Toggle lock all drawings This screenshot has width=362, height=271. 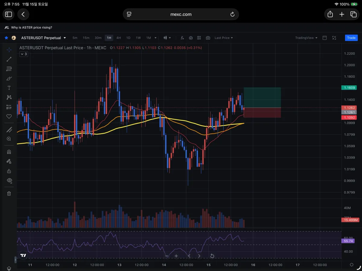[9, 171]
